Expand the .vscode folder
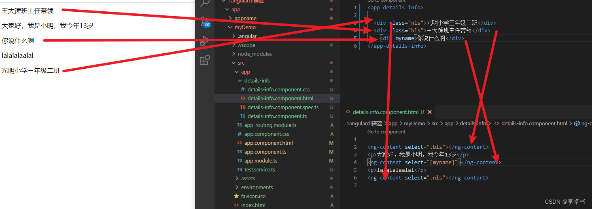Viewport: 592px width, 209px height. [x=234, y=45]
